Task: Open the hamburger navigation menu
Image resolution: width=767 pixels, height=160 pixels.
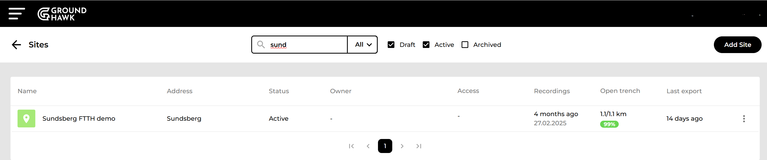Action: click(17, 14)
